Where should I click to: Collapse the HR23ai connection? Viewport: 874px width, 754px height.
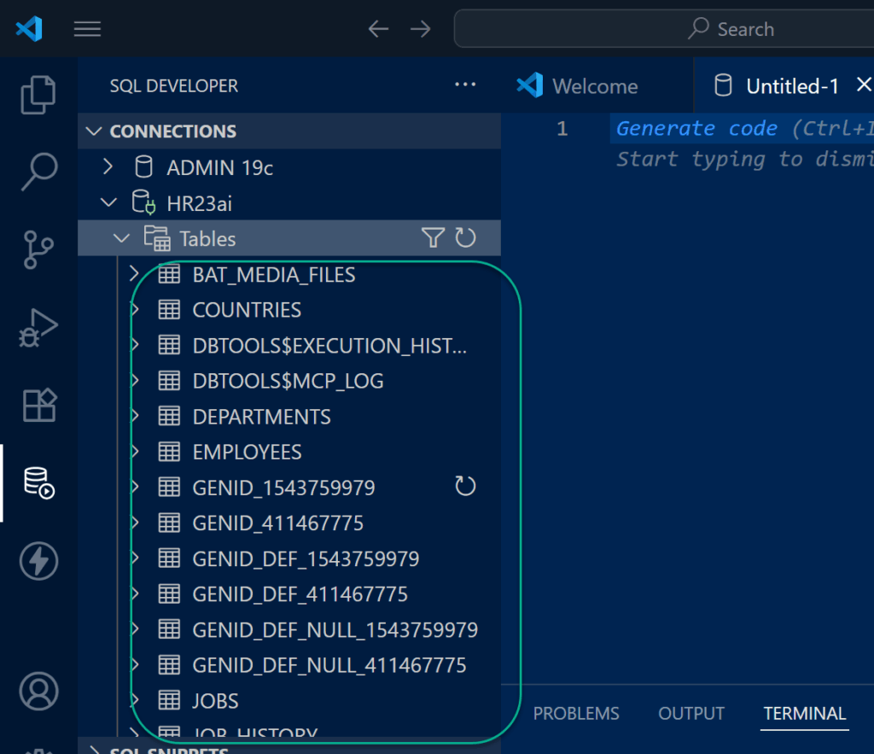point(108,203)
